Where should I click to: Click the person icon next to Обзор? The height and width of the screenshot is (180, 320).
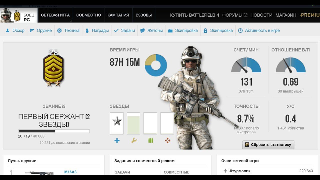click(x=7, y=30)
